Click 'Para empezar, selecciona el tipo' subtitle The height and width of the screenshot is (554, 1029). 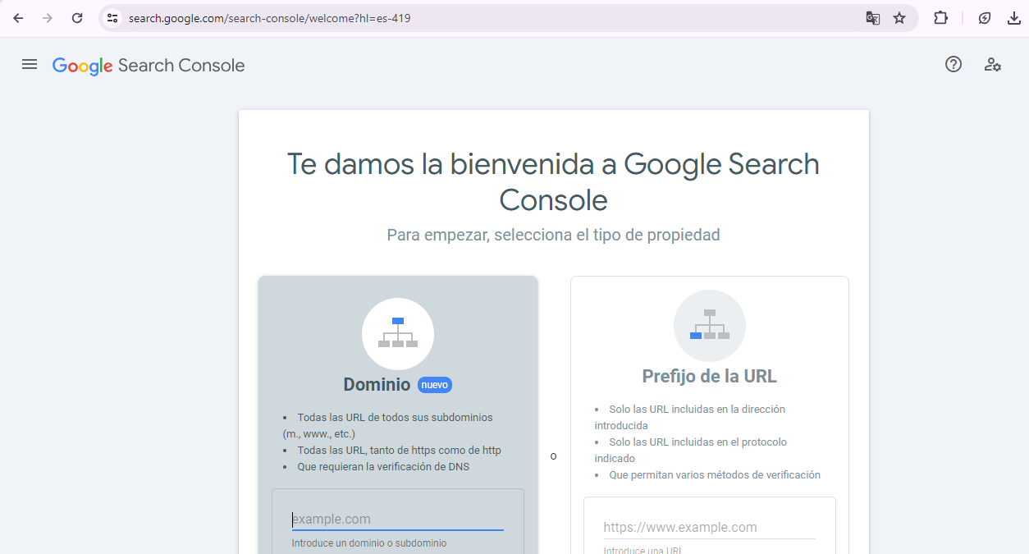pos(553,235)
